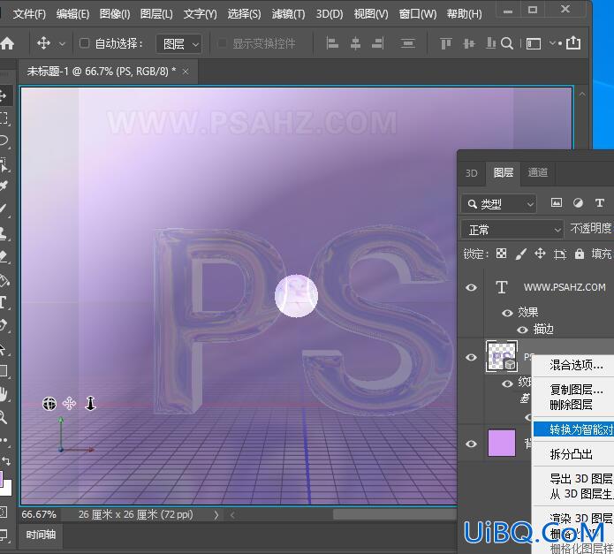Open the search magnifier in options bar

pyautogui.click(x=507, y=43)
